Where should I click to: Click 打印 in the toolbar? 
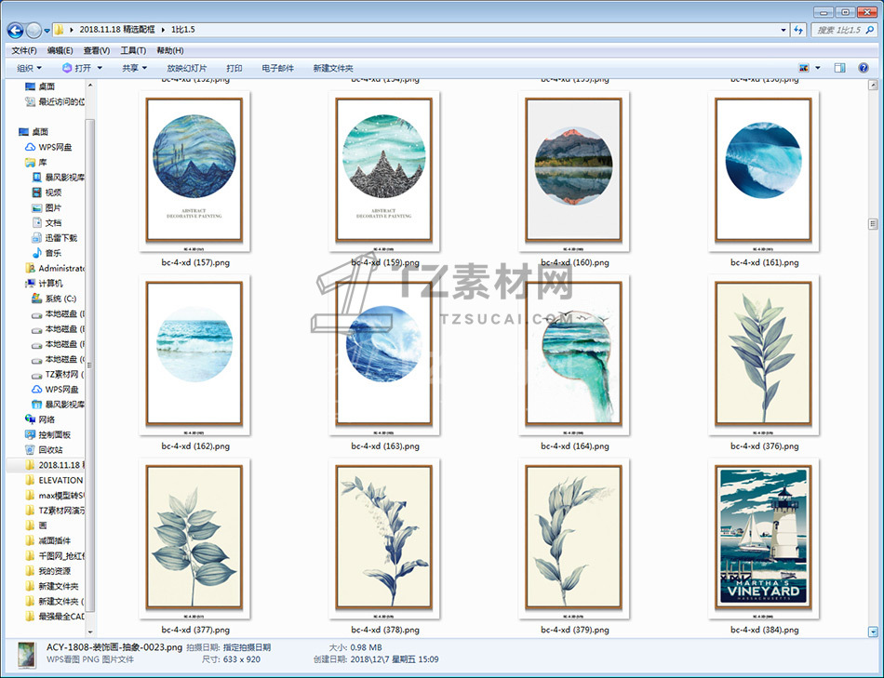[x=234, y=68]
